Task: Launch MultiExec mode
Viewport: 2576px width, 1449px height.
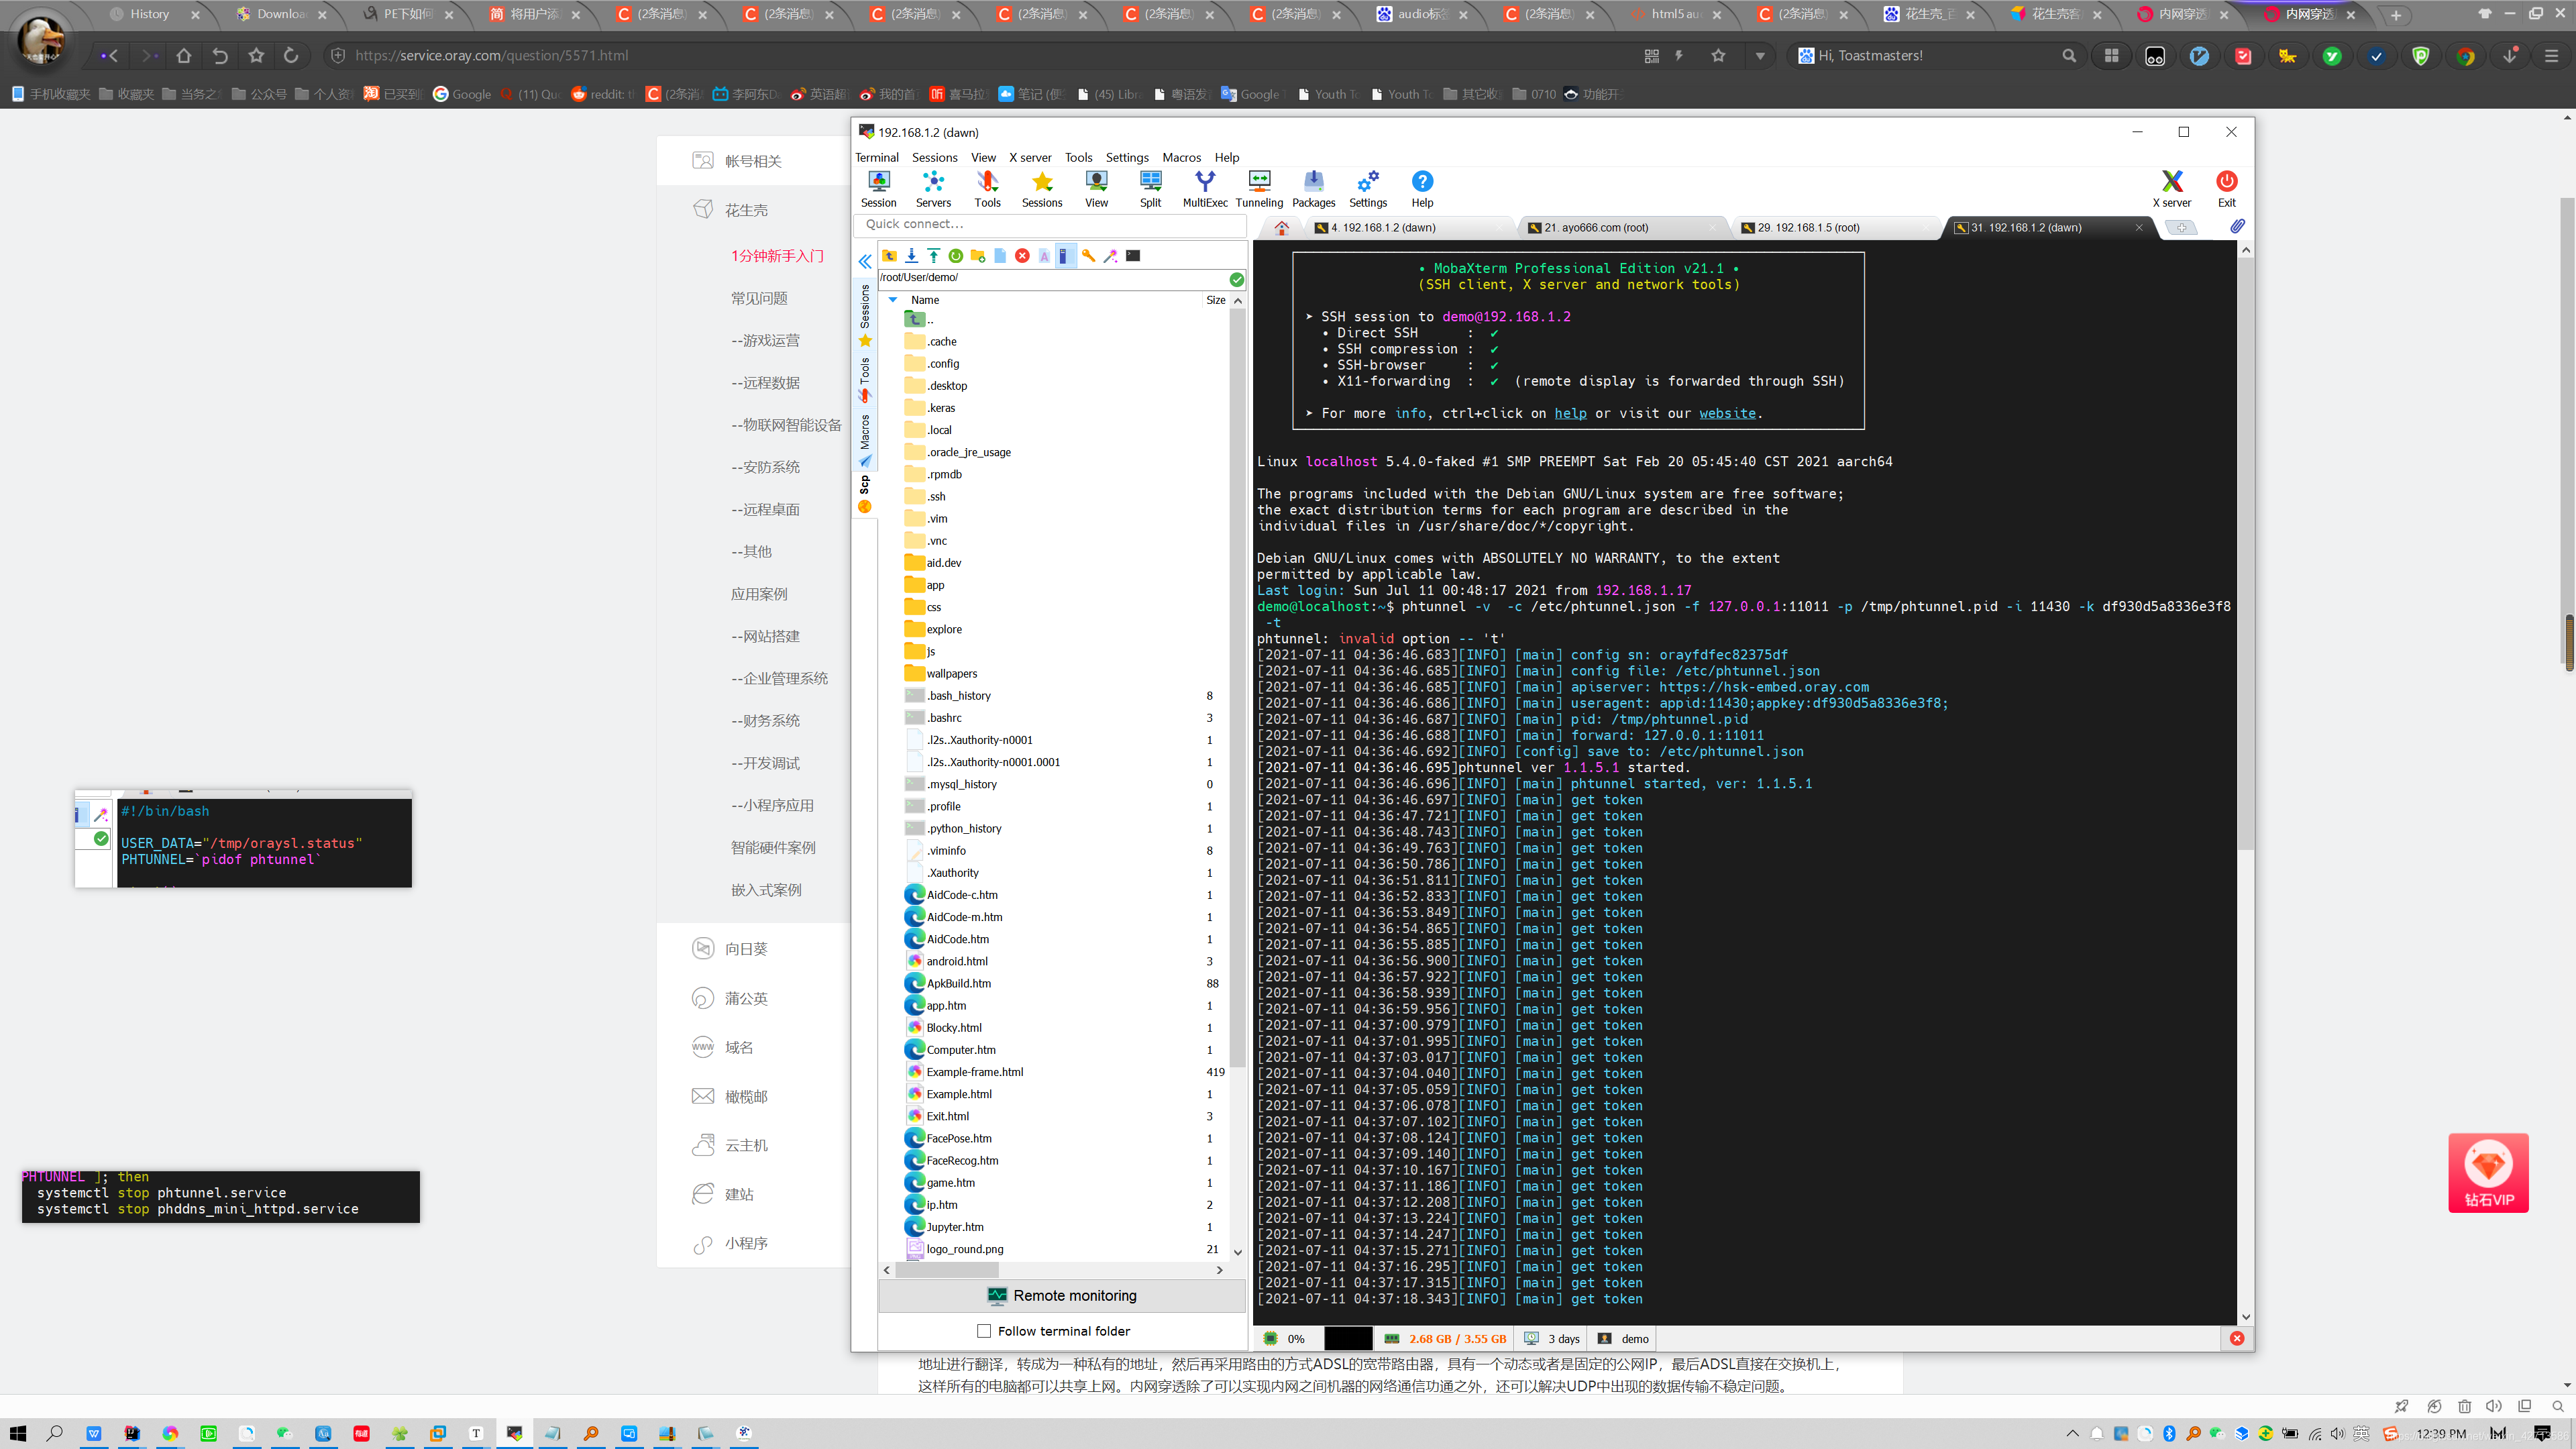Action: pos(1205,187)
